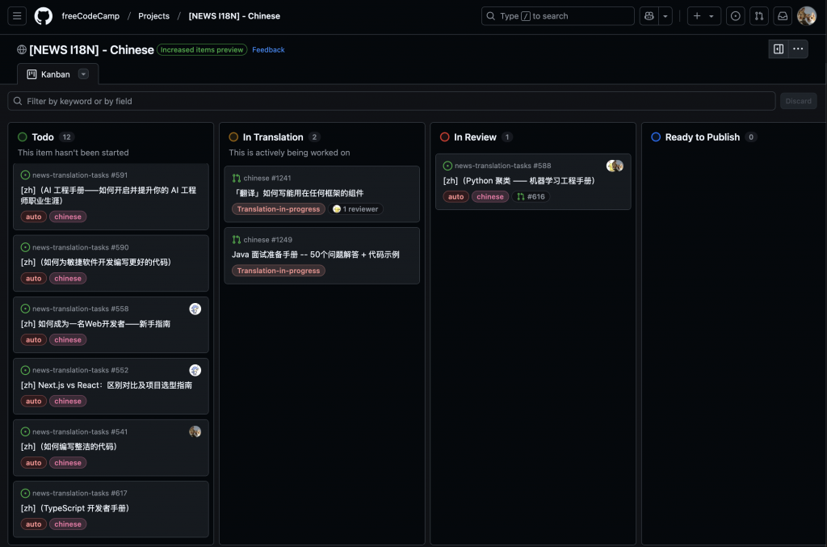This screenshot has height=547, width=827.
Task: Click chinese label on issue #541
Action: (x=68, y=463)
